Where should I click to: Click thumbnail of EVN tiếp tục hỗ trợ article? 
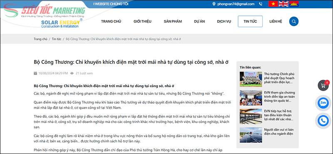(x=251, y=117)
